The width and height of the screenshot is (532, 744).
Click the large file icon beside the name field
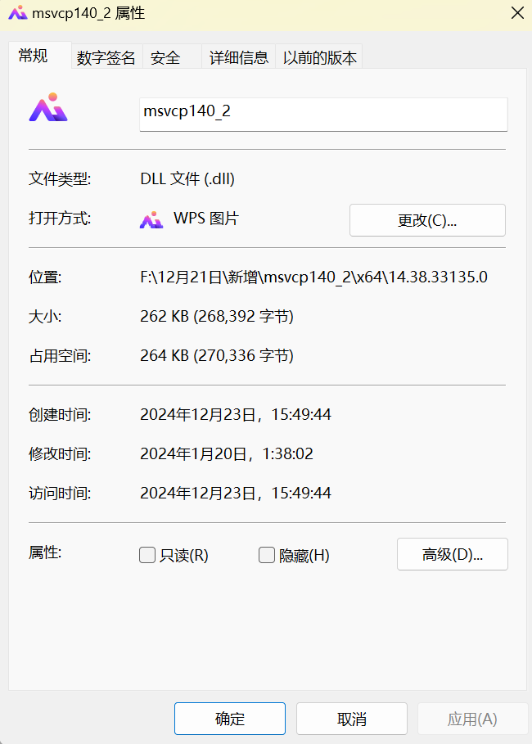(x=48, y=108)
